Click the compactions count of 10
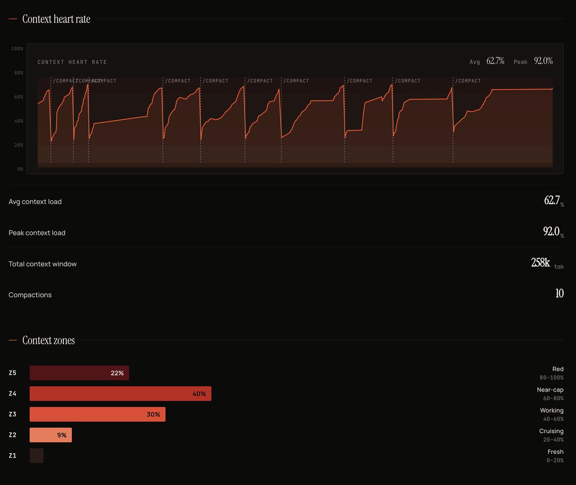576x485 pixels. [x=560, y=293]
